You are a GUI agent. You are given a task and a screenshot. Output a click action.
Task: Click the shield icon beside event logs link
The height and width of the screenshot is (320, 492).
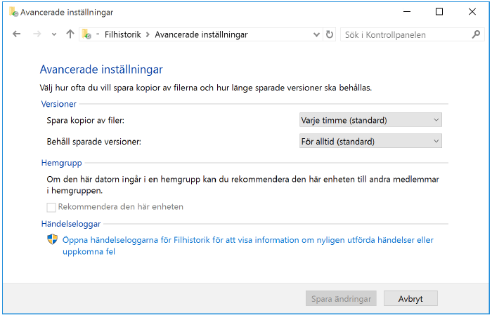[x=52, y=240]
